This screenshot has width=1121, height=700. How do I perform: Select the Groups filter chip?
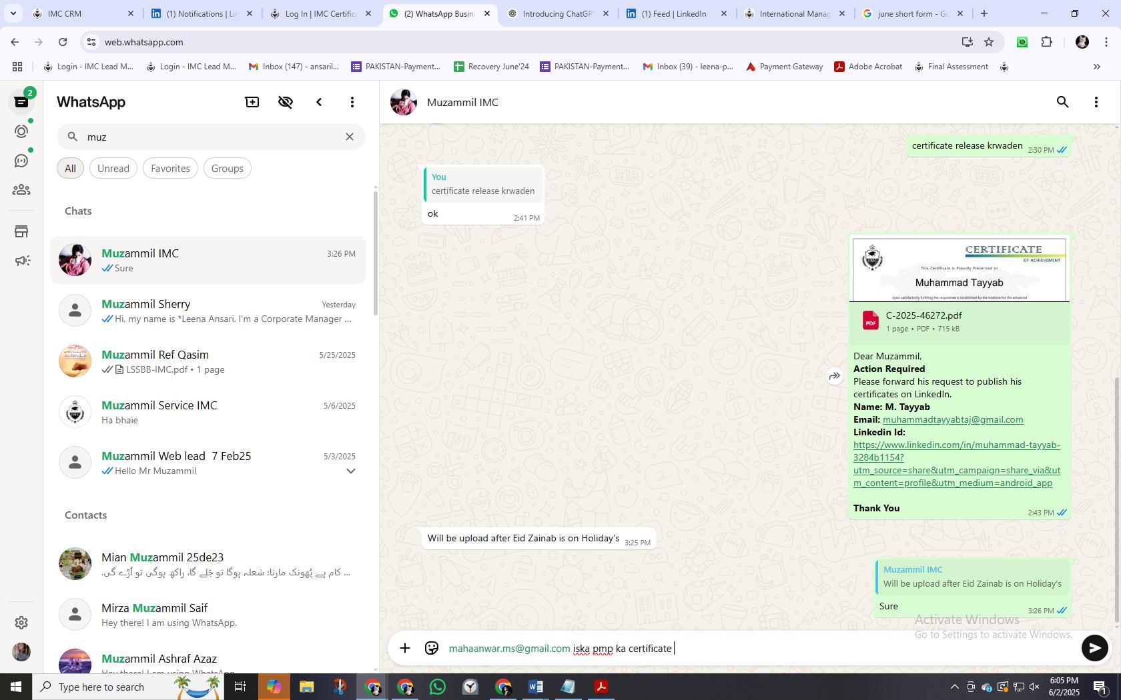(228, 169)
